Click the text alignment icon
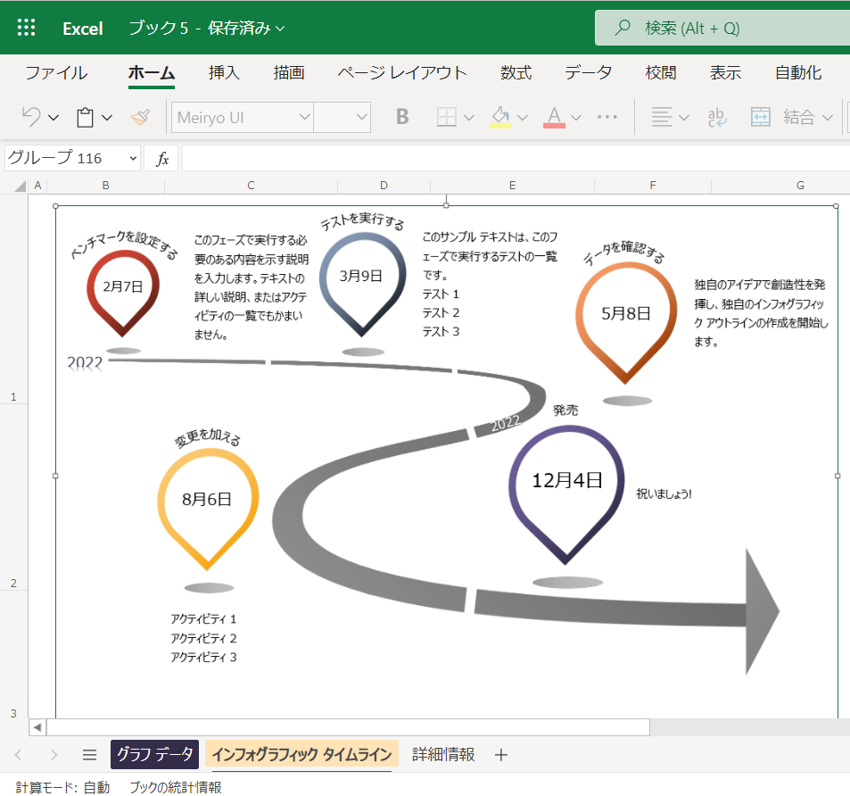 pyautogui.click(x=662, y=117)
